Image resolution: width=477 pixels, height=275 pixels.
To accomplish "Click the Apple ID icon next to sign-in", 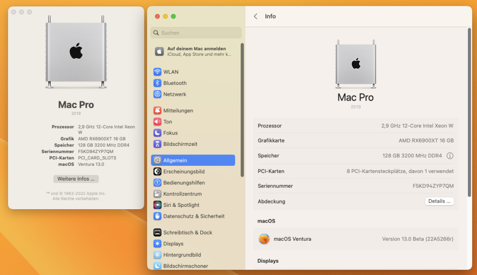I will (159, 51).
